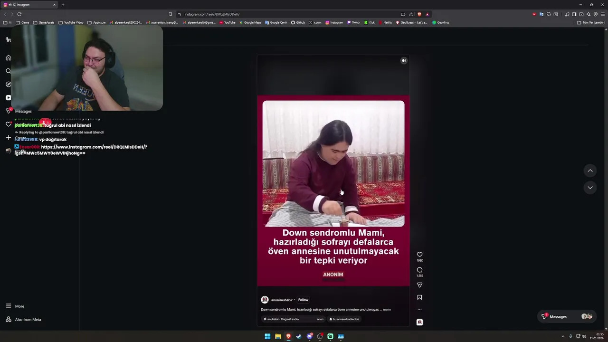The image size is (608, 342).
Task: Open Brave Shields lion icon
Action: point(419,14)
